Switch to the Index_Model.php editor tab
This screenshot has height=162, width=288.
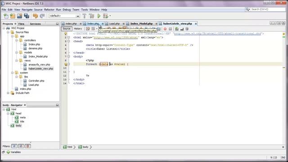coord(141,24)
